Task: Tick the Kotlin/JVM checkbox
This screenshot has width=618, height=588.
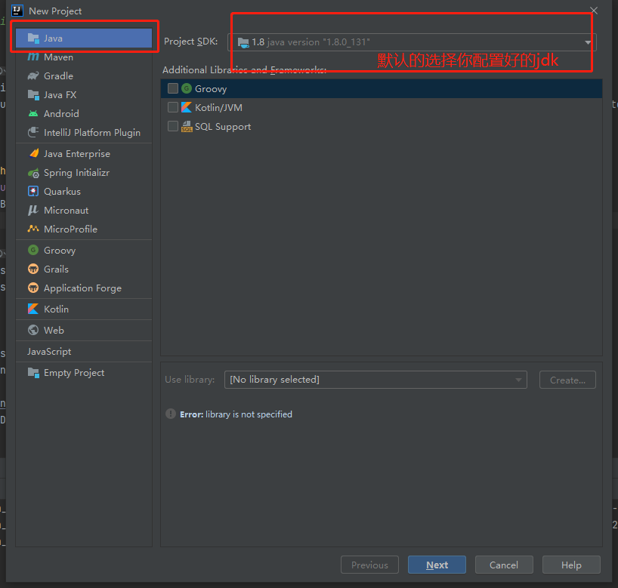Action: click(172, 107)
